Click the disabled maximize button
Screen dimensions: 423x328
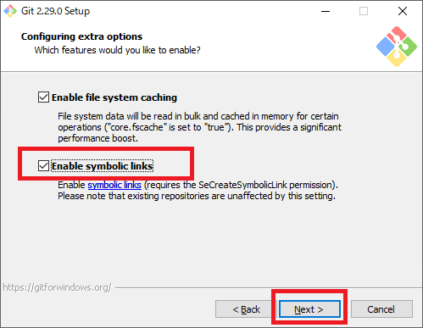pyautogui.click(x=364, y=11)
